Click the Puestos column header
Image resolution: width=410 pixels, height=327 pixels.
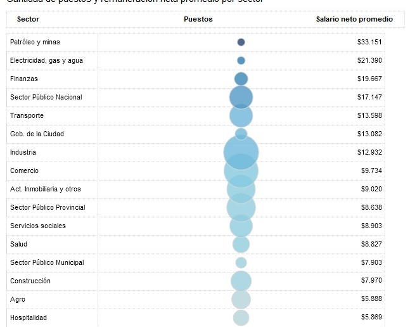(198, 20)
